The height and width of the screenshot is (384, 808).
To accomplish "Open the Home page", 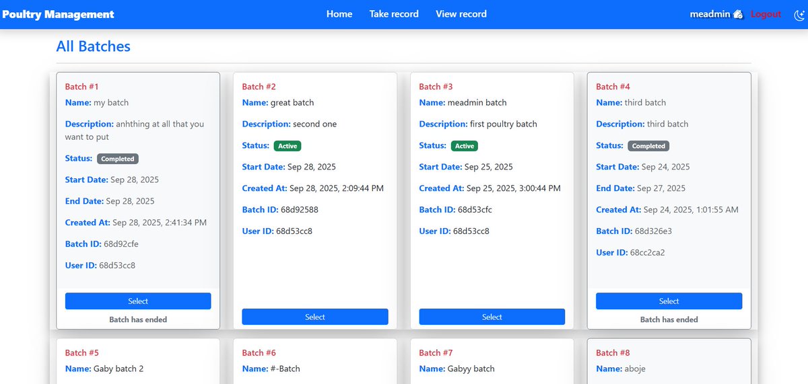I will 339,14.
